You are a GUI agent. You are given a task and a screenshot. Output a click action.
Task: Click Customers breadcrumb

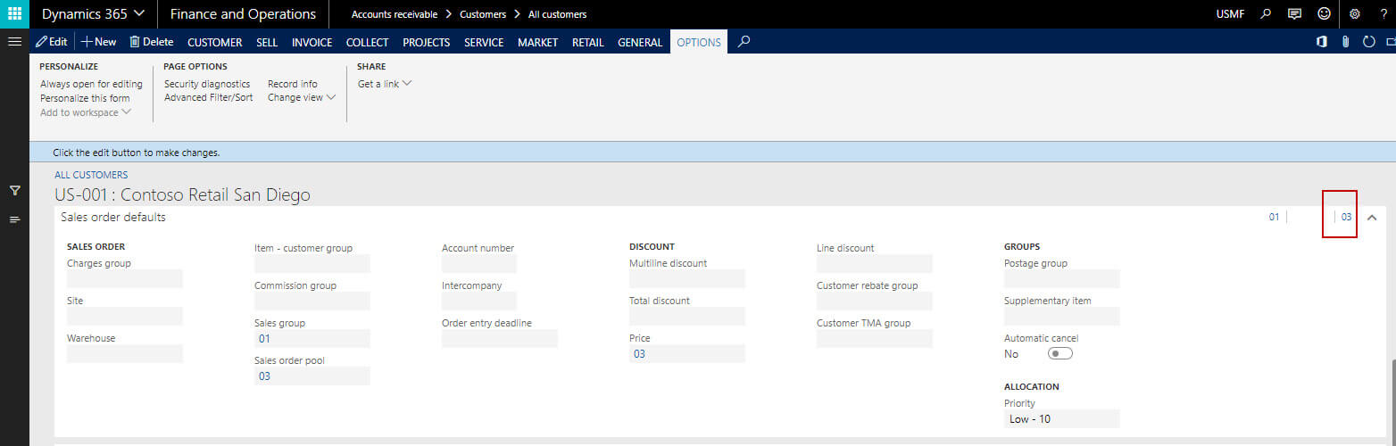pos(483,14)
